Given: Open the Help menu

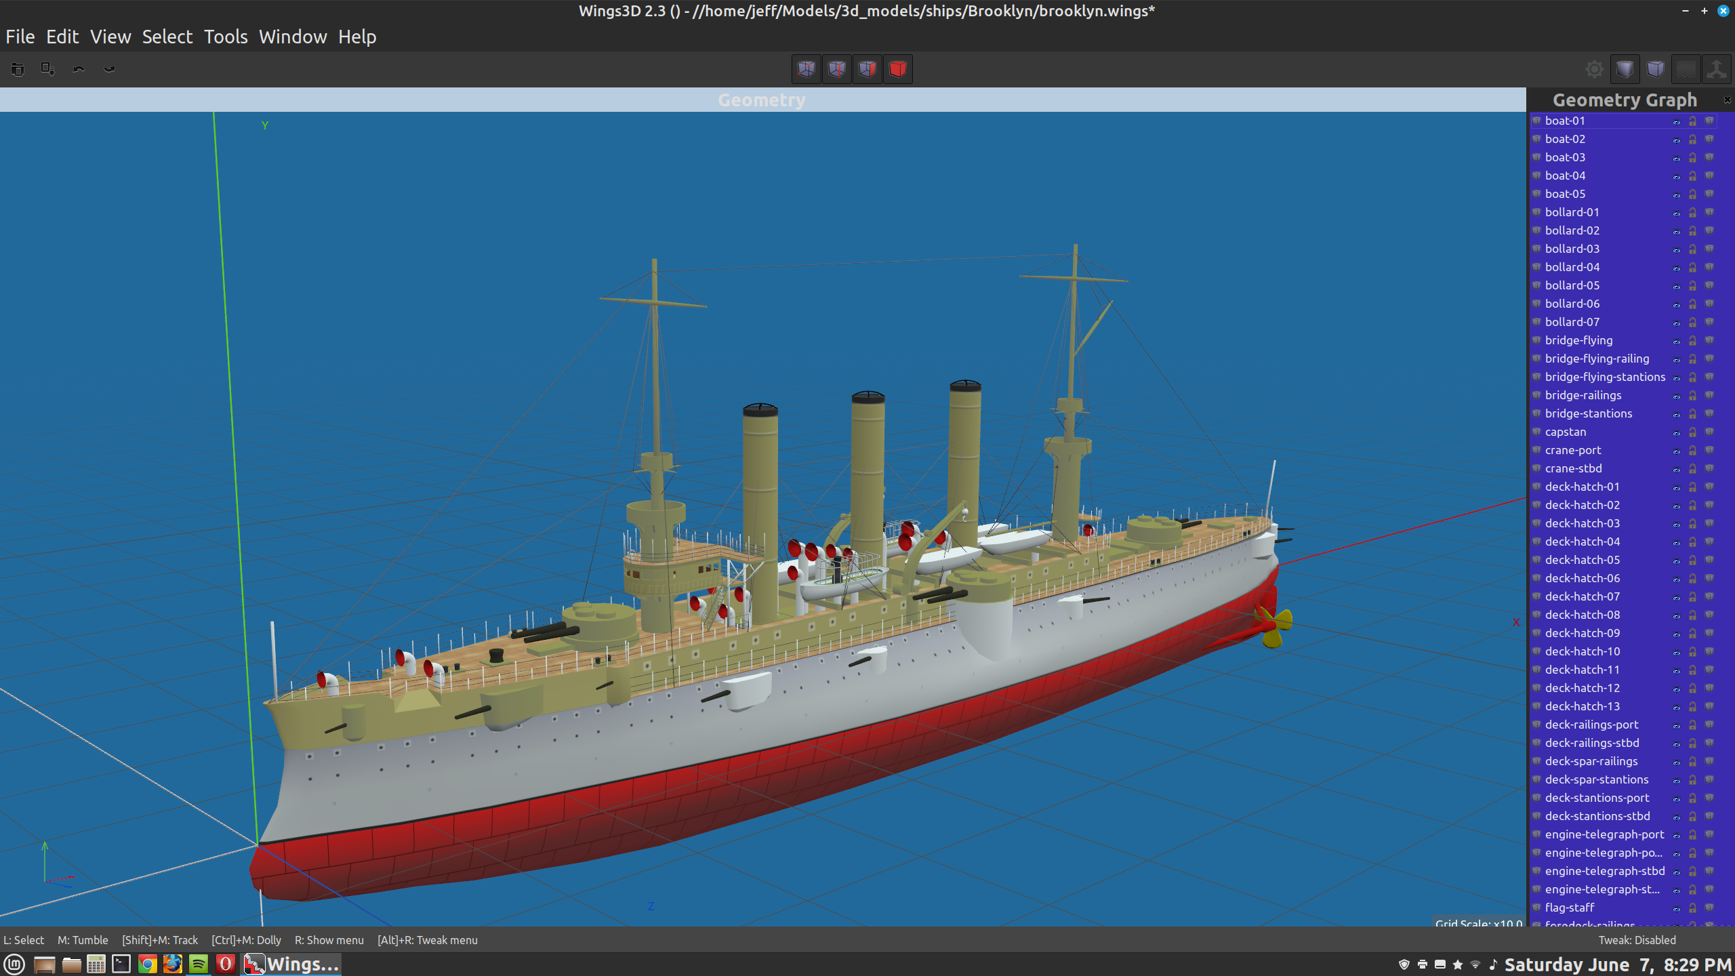Looking at the screenshot, I should [357, 37].
